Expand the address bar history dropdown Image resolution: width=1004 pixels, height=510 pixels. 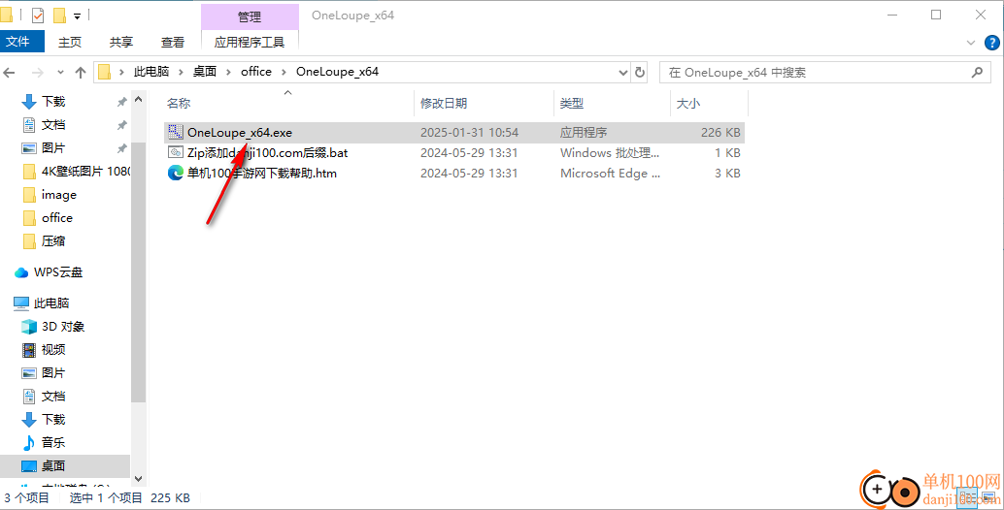coord(623,72)
